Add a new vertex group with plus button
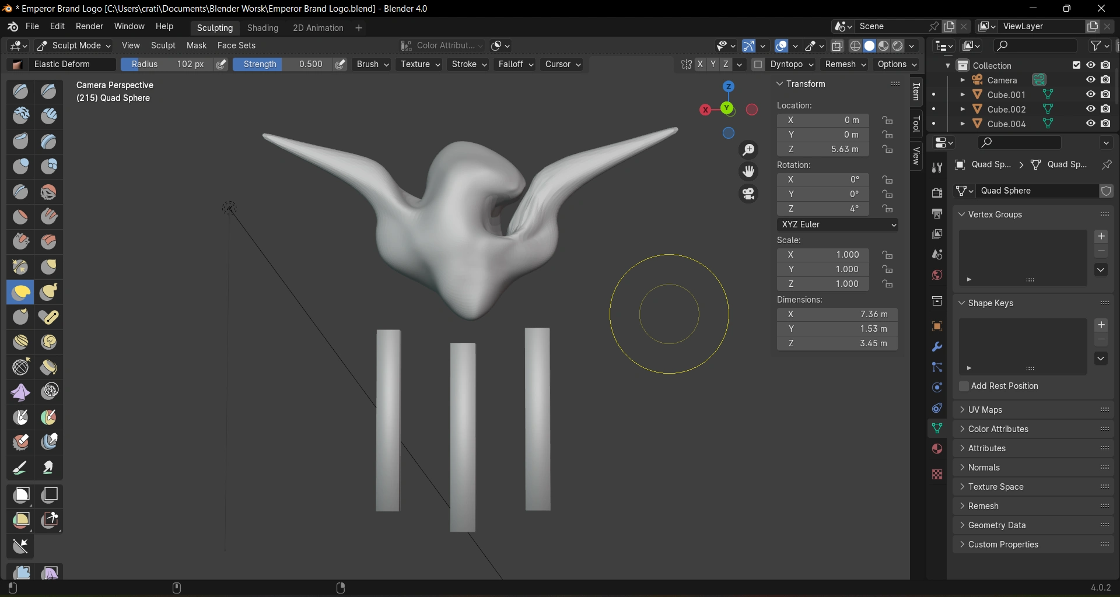Image resolution: width=1120 pixels, height=597 pixels. coord(1101,236)
